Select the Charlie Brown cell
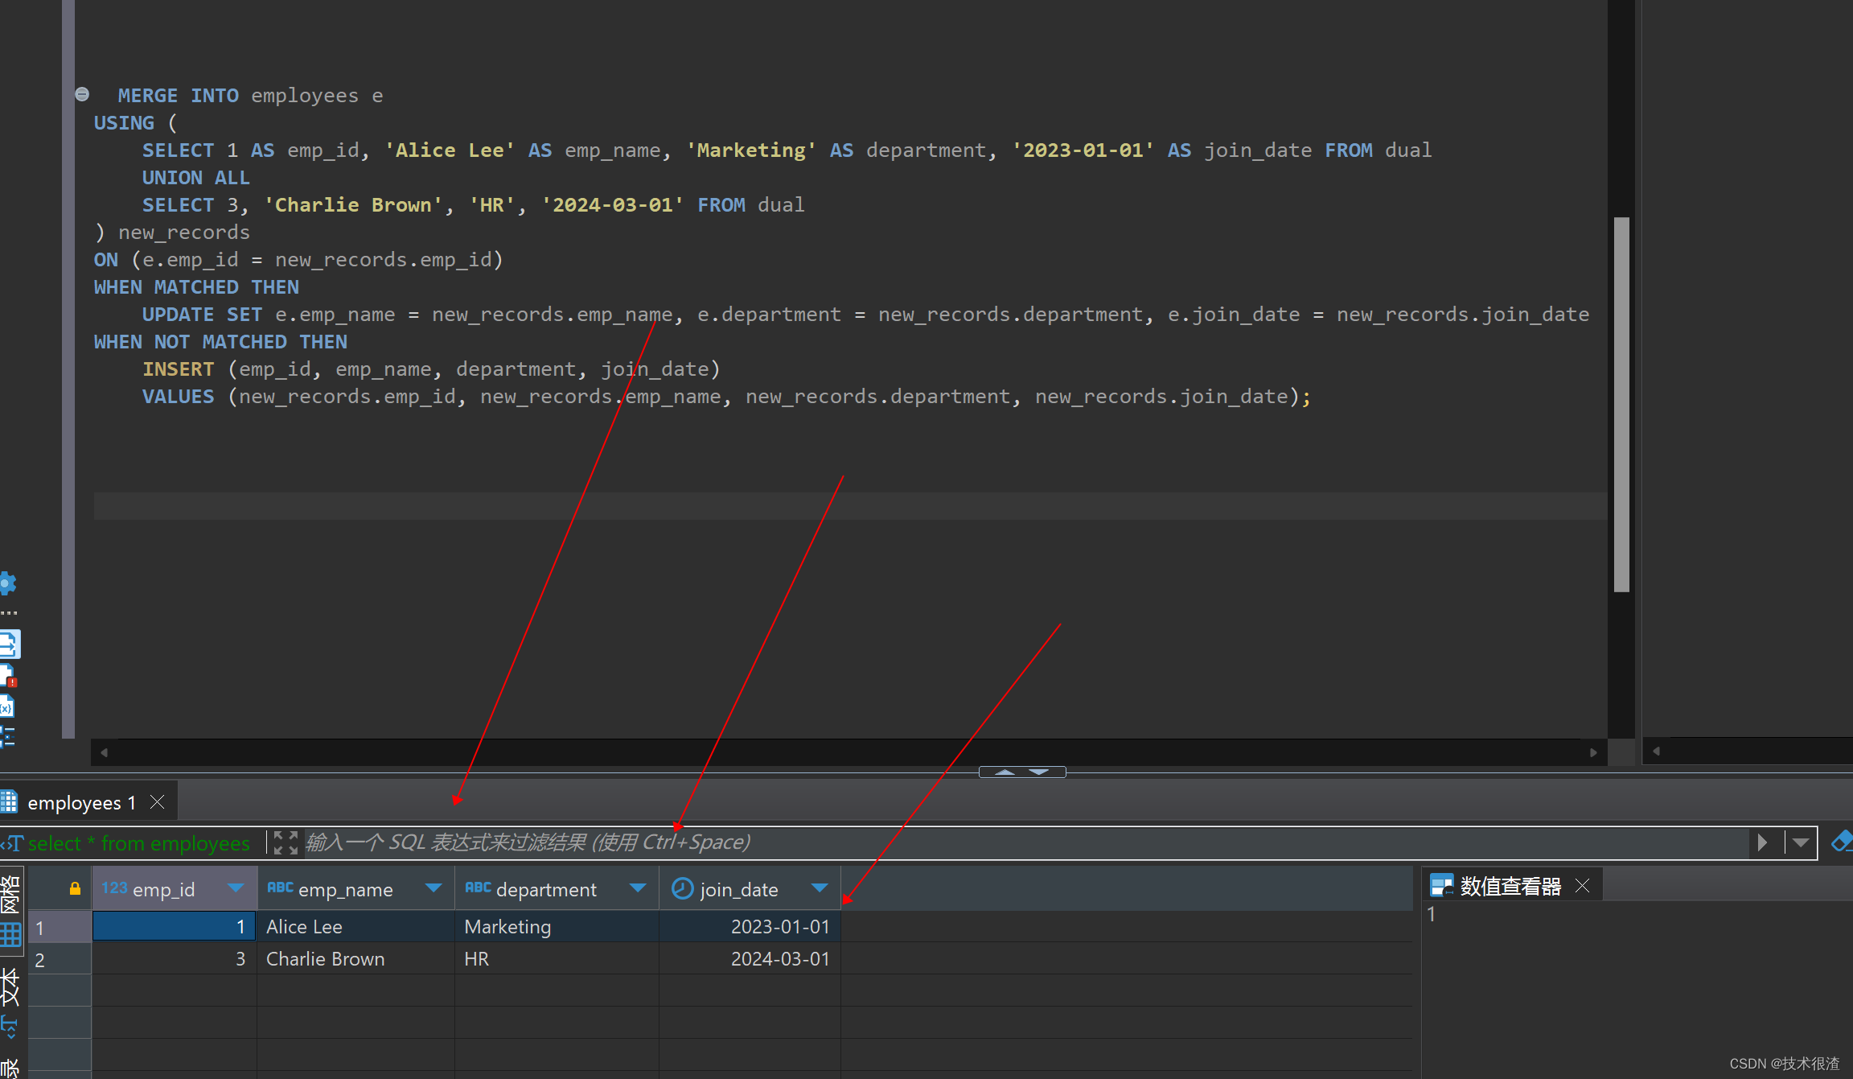The width and height of the screenshot is (1853, 1079). point(355,958)
